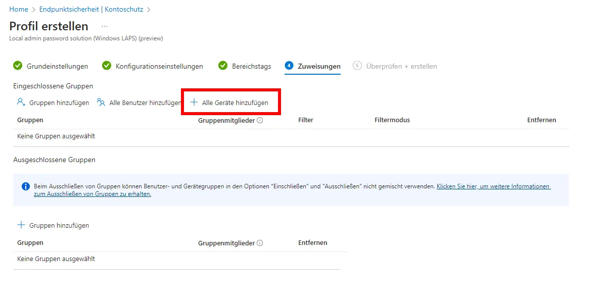Click the blue step 4 circle icon
Screen dimensions: 605x305
289,66
